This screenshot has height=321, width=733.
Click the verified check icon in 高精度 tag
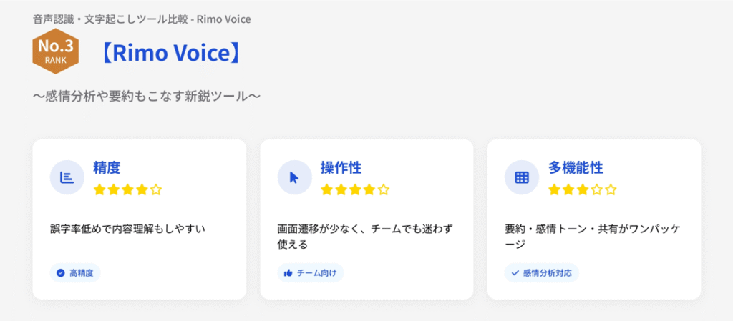pos(61,273)
